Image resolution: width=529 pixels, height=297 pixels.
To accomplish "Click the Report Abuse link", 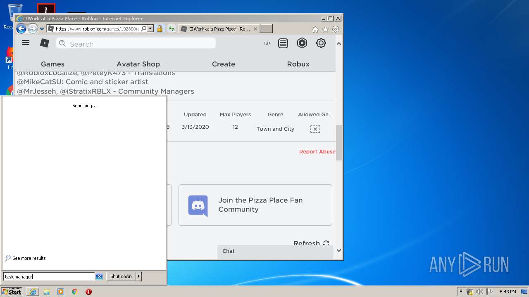I will pyautogui.click(x=317, y=151).
